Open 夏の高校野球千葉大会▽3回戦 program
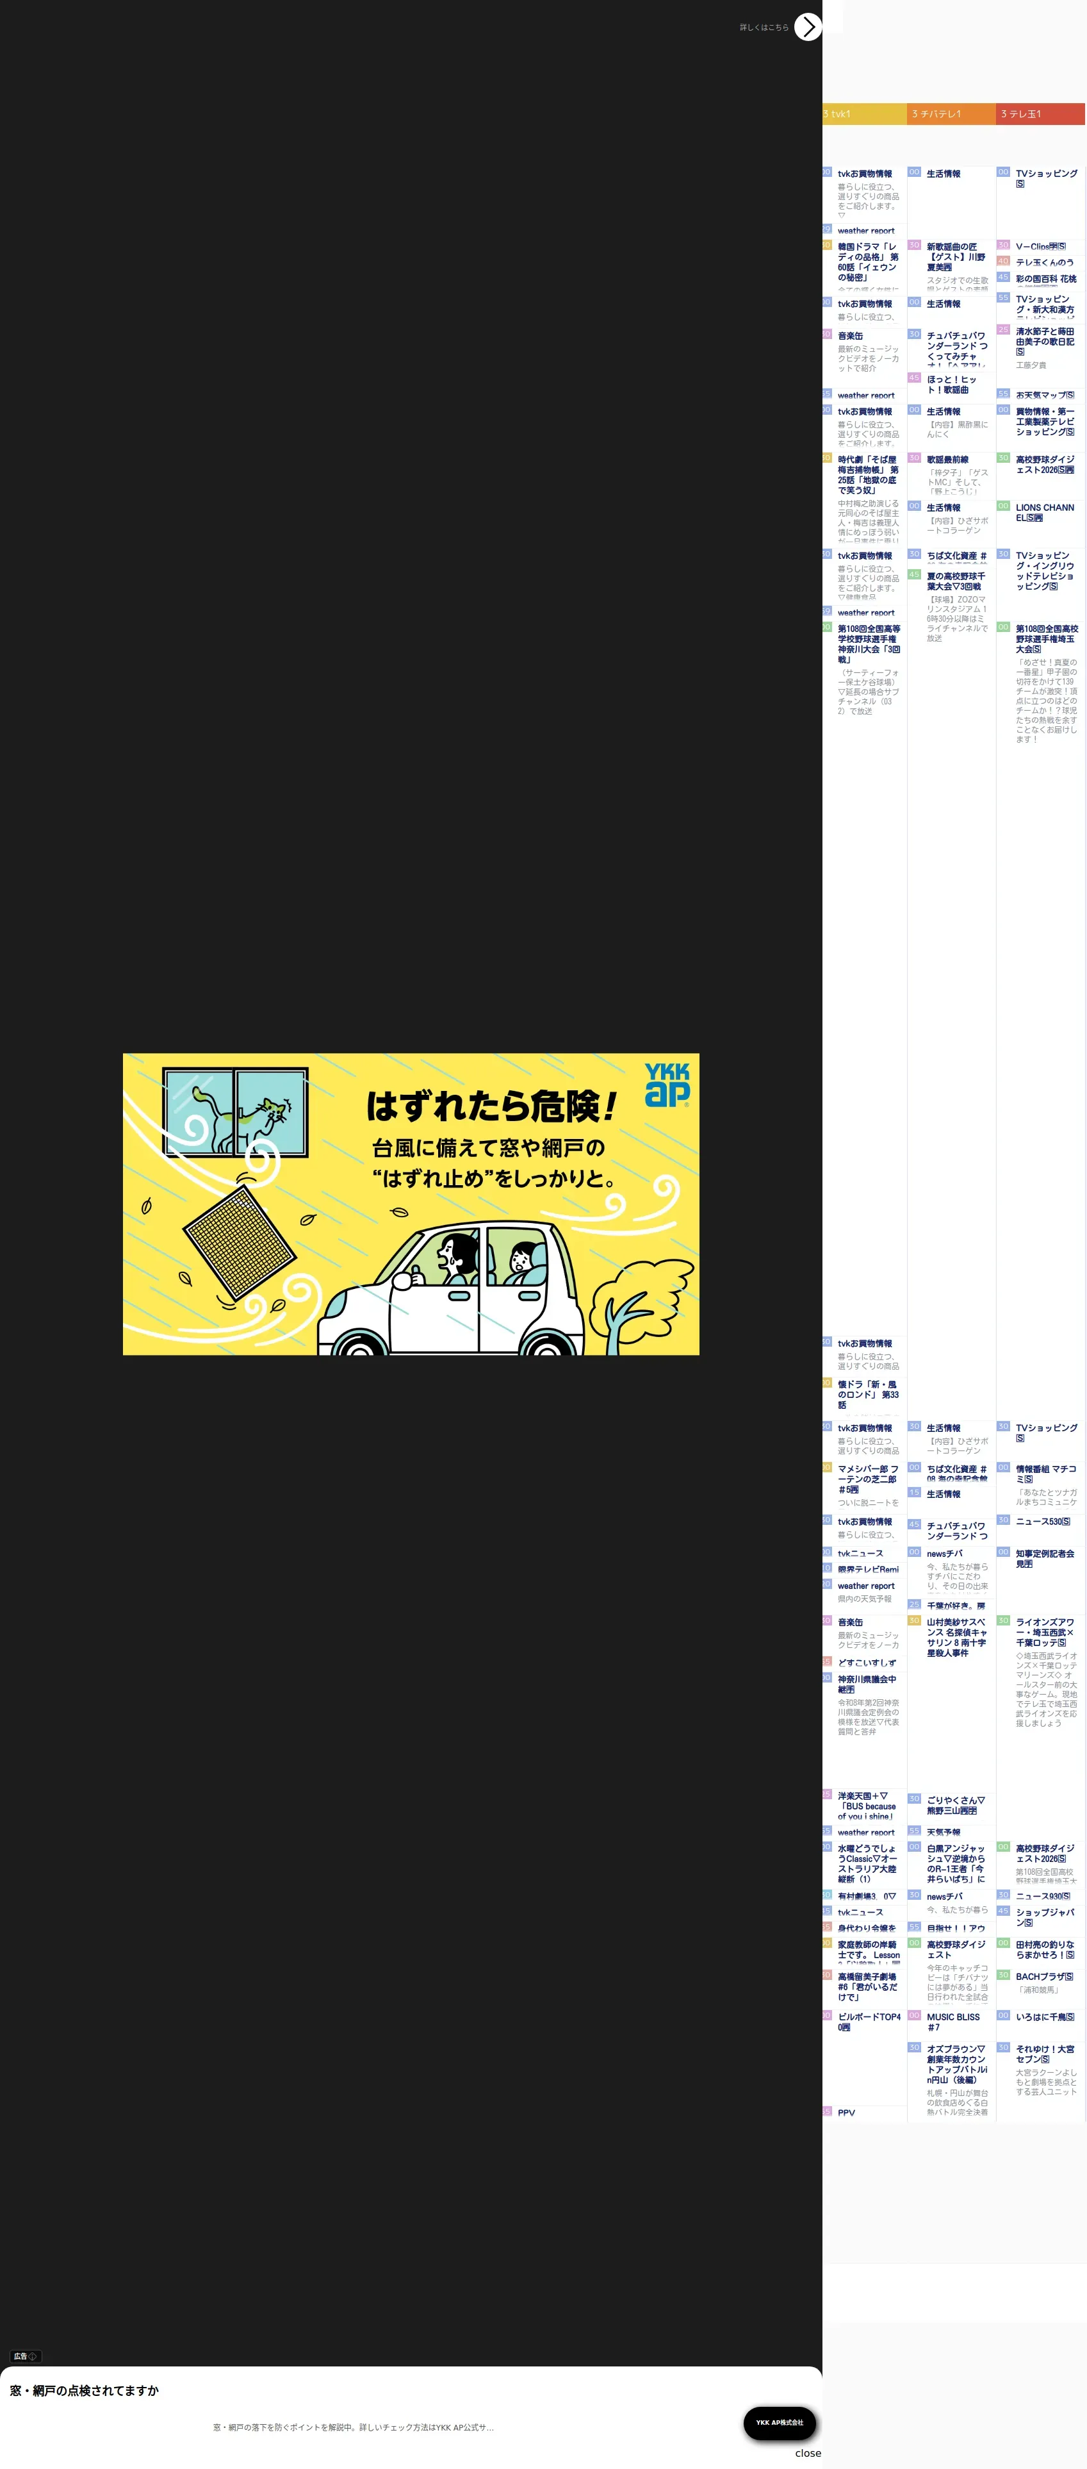The image size is (1087, 2469). (x=956, y=581)
